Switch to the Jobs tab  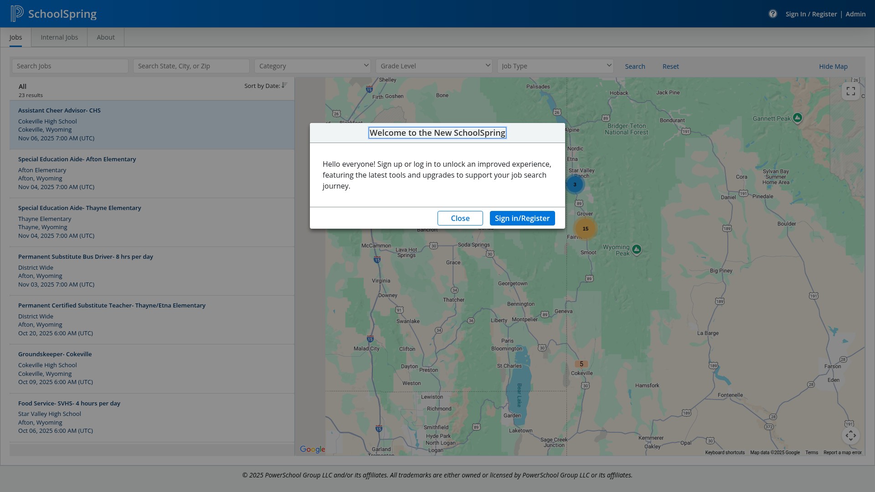(15, 37)
